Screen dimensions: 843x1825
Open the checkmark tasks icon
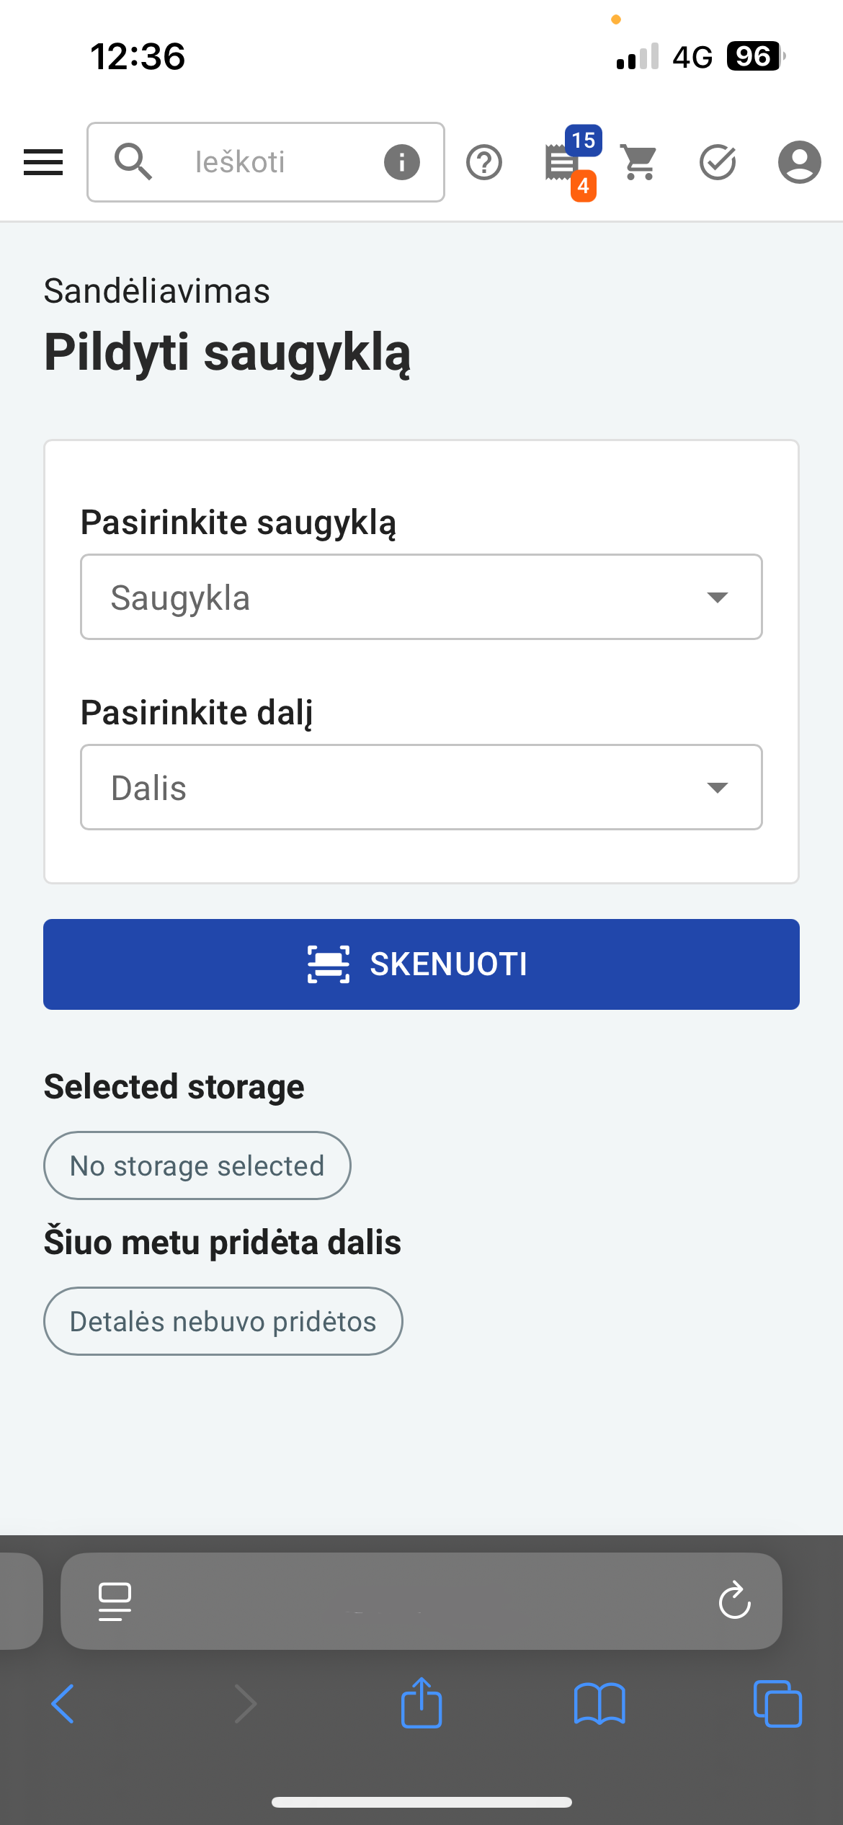point(718,162)
